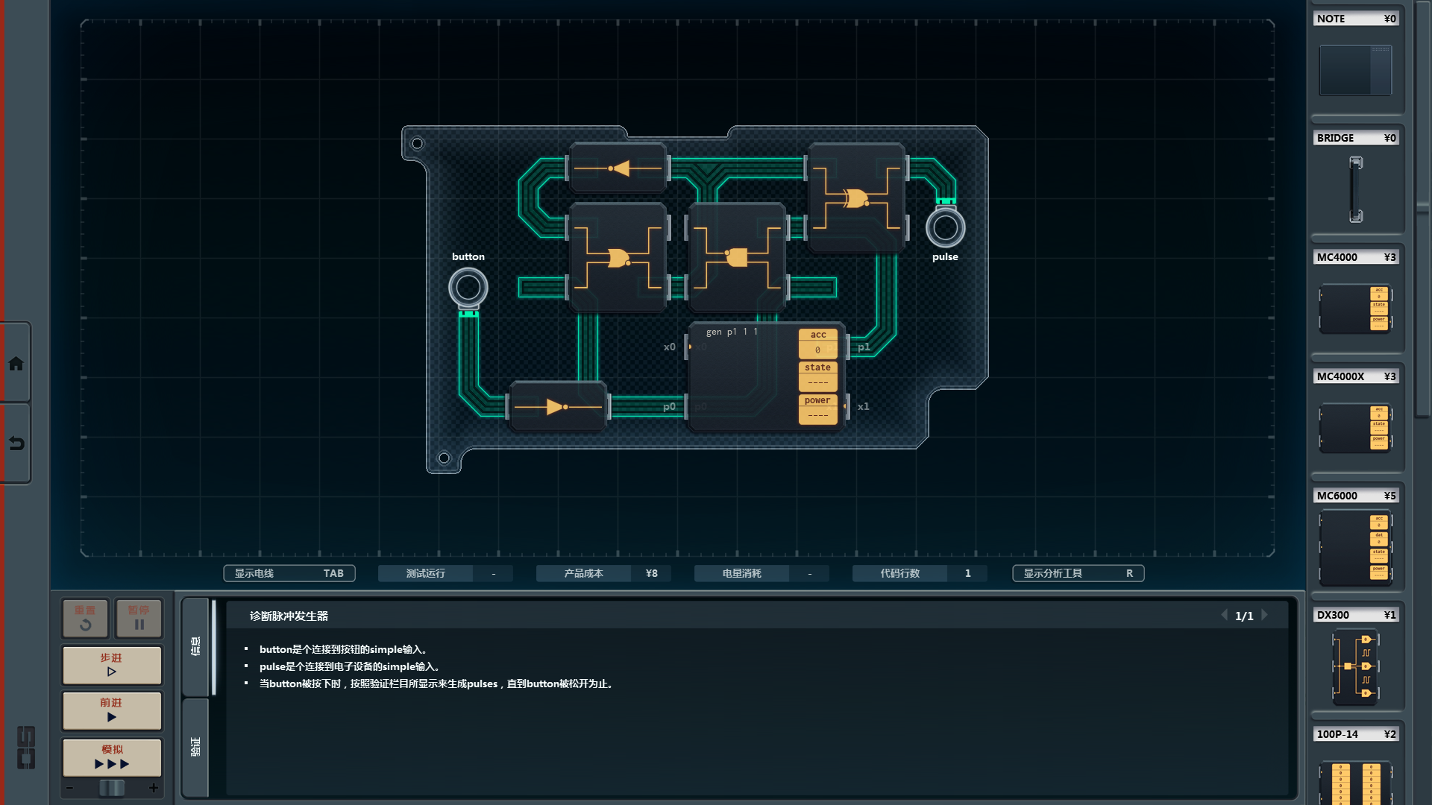Toggle 显示分析工具 show analysis tools
This screenshot has width=1432, height=805.
coord(1078,573)
